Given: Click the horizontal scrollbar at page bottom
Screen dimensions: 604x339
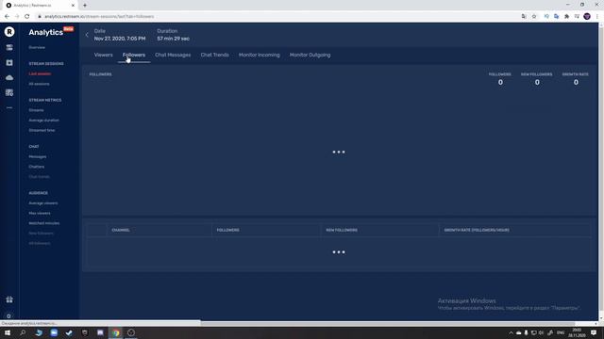Looking at the screenshot, I should click(388, 324).
